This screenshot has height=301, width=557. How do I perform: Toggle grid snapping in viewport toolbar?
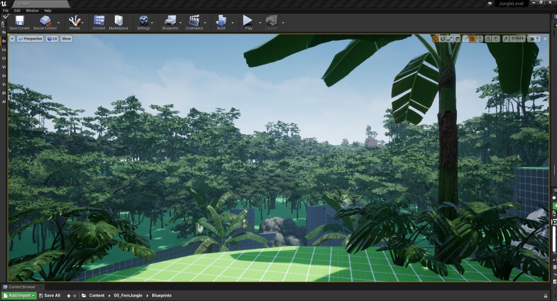tap(473, 39)
